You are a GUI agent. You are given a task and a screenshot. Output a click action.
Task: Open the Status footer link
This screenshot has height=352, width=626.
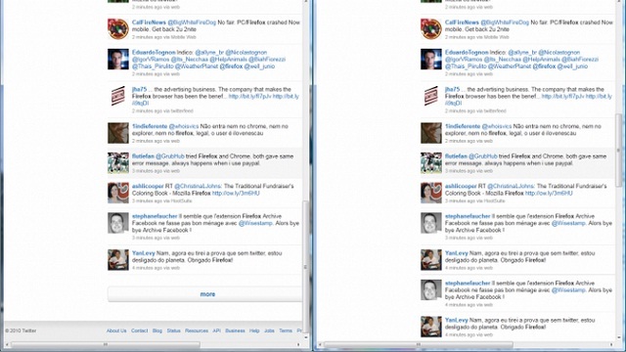[174, 330]
